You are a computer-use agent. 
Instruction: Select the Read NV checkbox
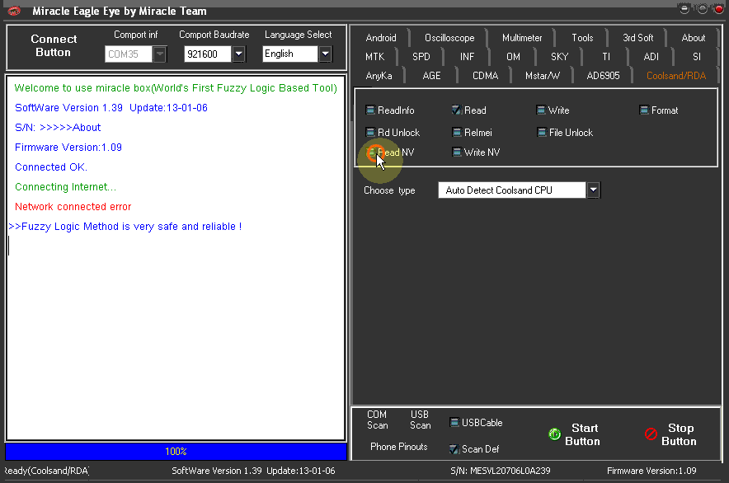(x=371, y=152)
